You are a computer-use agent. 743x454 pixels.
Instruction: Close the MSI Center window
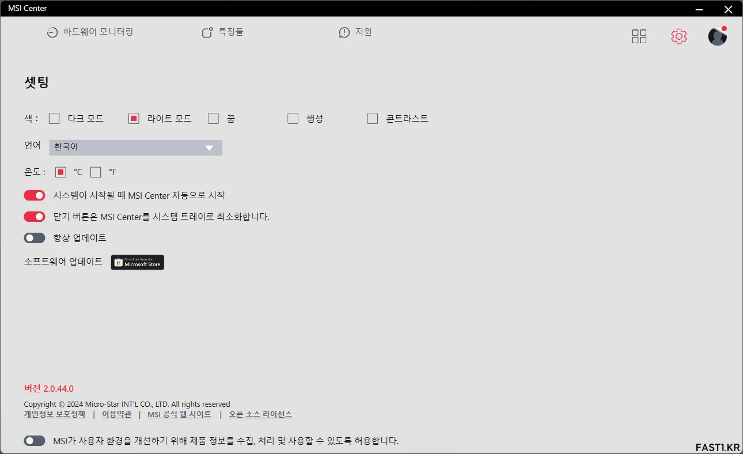click(728, 9)
